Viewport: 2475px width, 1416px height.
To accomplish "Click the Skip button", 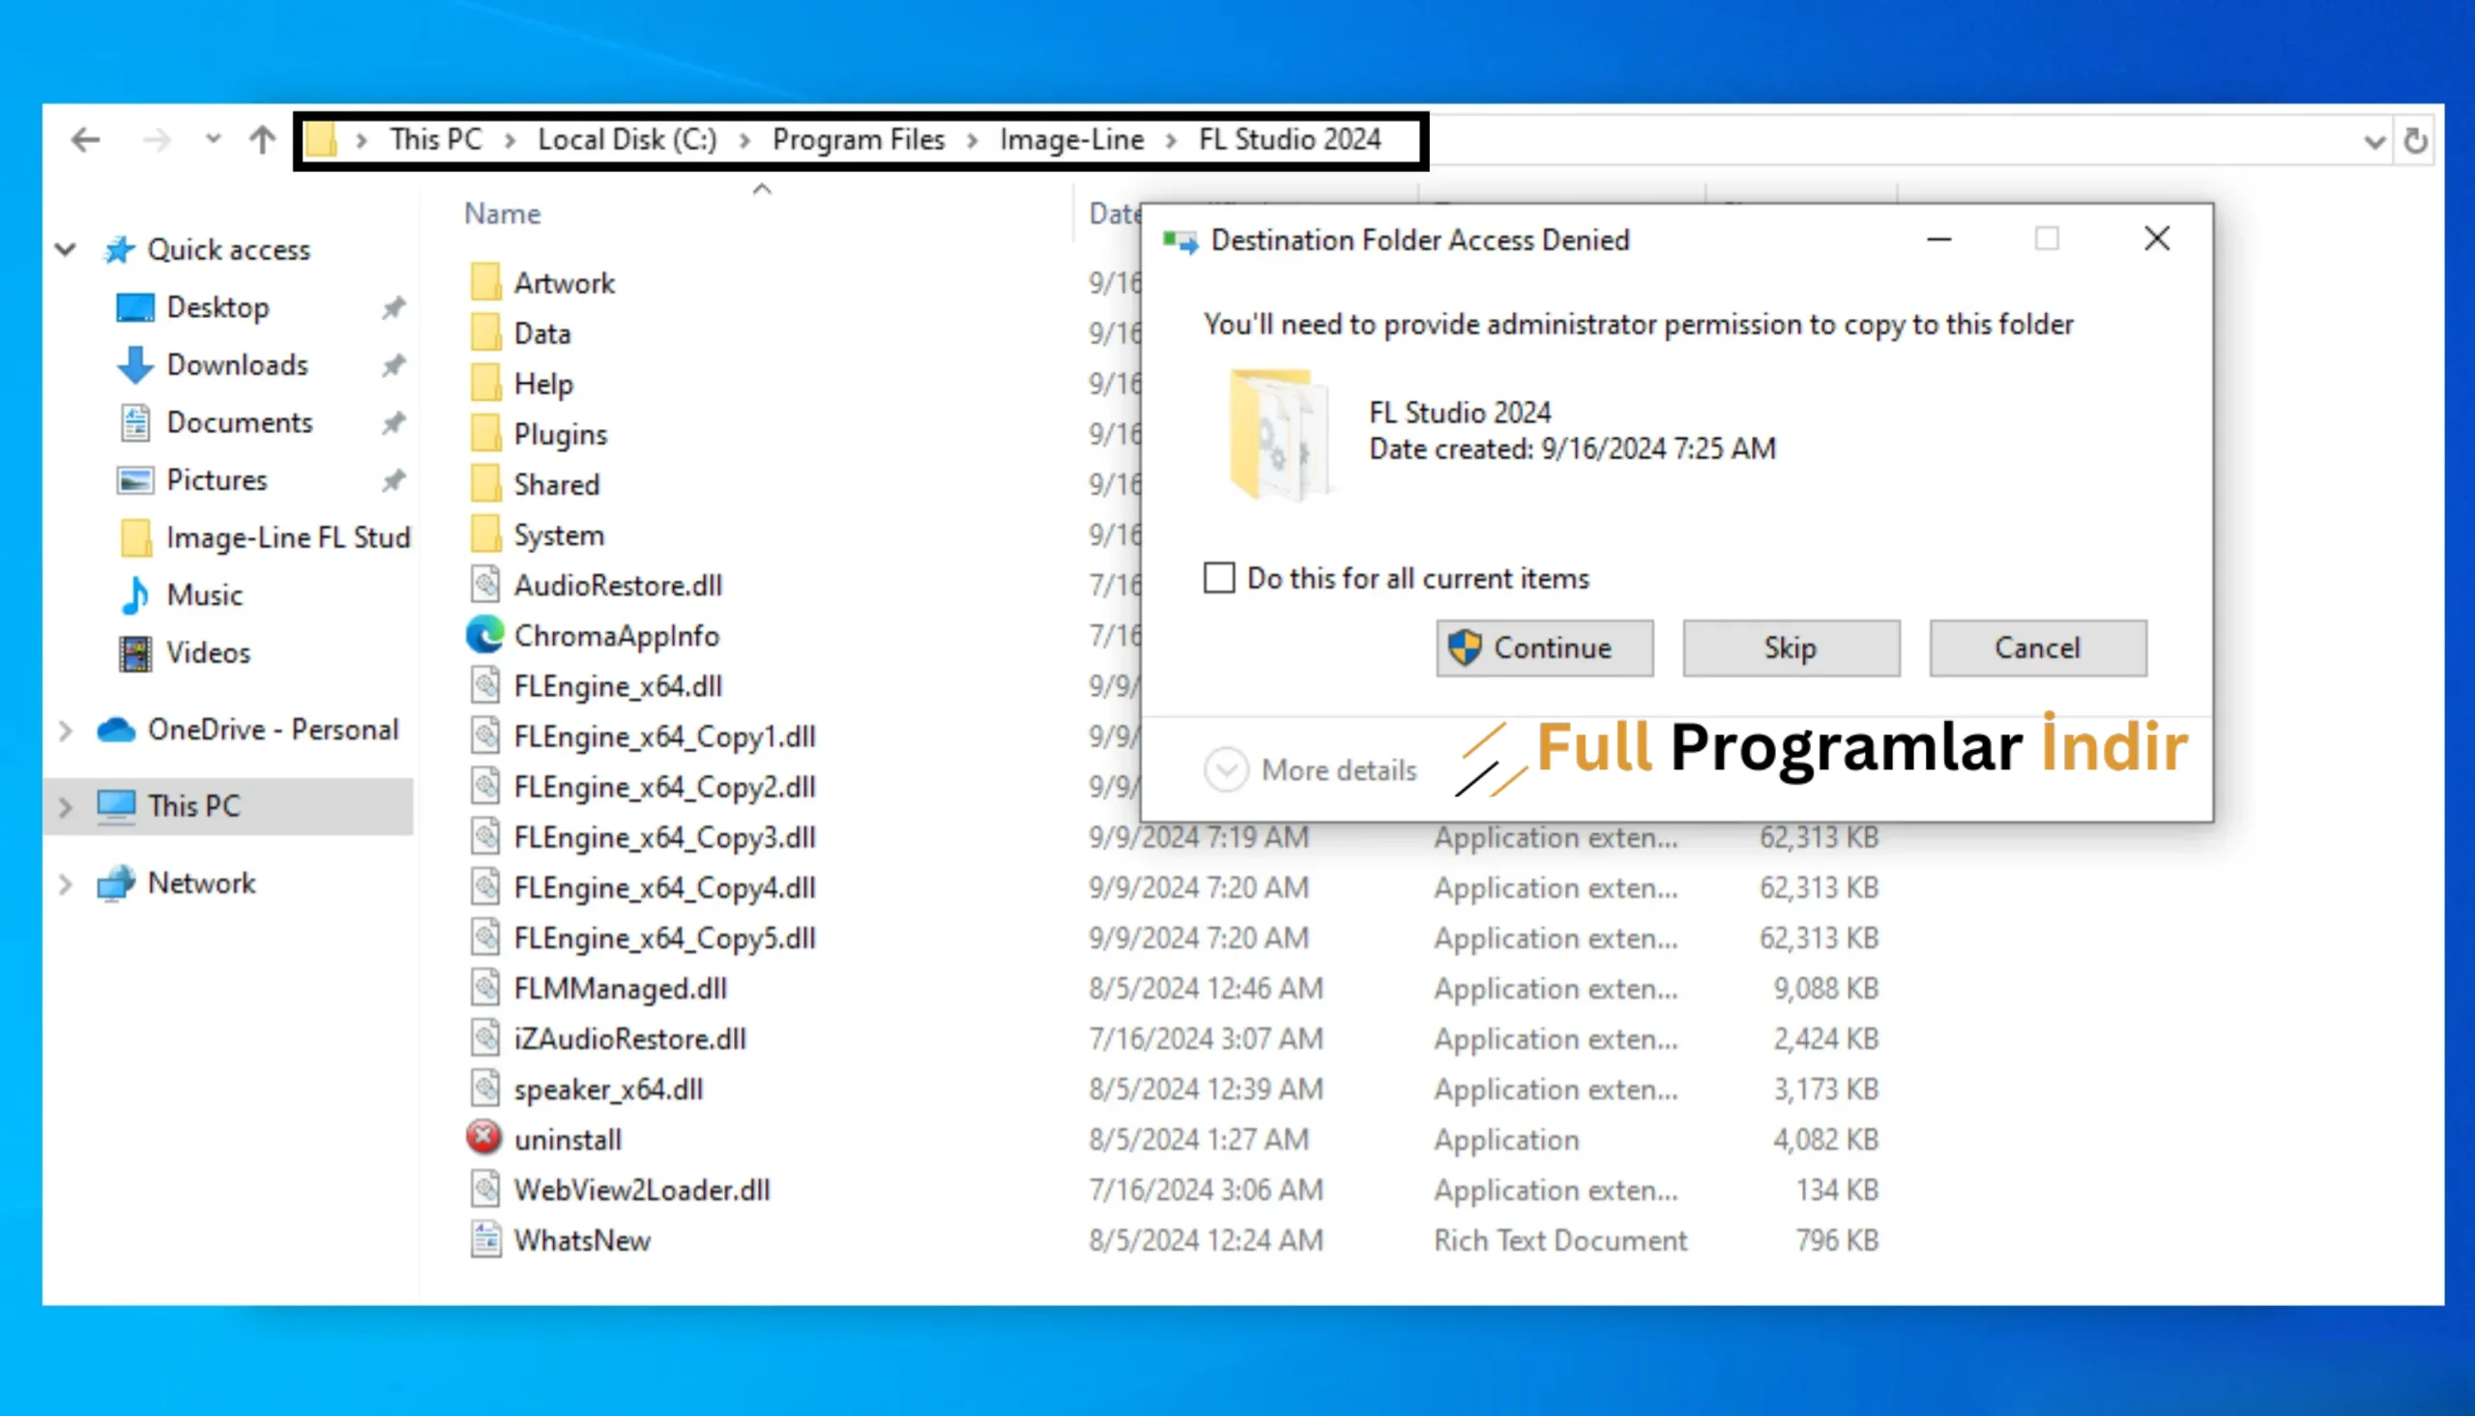I will (x=1791, y=648).
